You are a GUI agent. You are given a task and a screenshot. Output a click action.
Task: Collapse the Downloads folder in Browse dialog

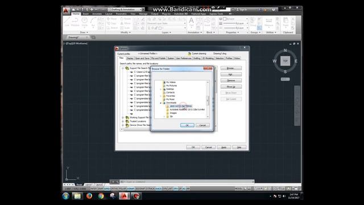160,102
